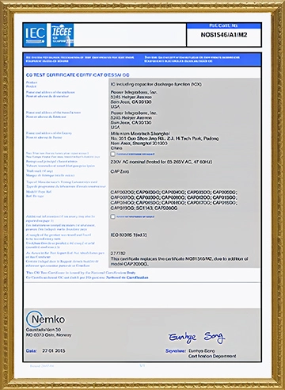Select the applicant name Power Integrations, Inc.

point(134,92)
